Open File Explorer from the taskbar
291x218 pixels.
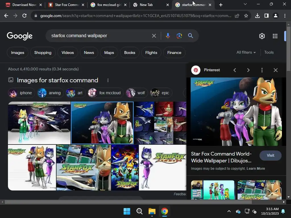click(x=152, y=211)
